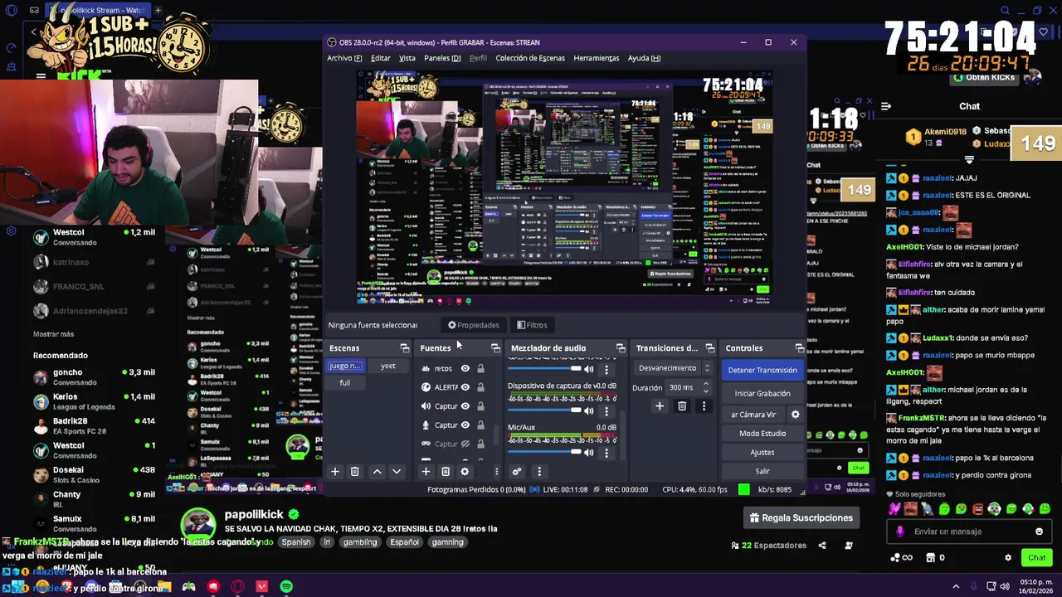Click Detener Transmisión button

762,371
